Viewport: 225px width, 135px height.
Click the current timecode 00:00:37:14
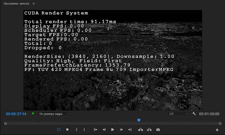[16, 114]
